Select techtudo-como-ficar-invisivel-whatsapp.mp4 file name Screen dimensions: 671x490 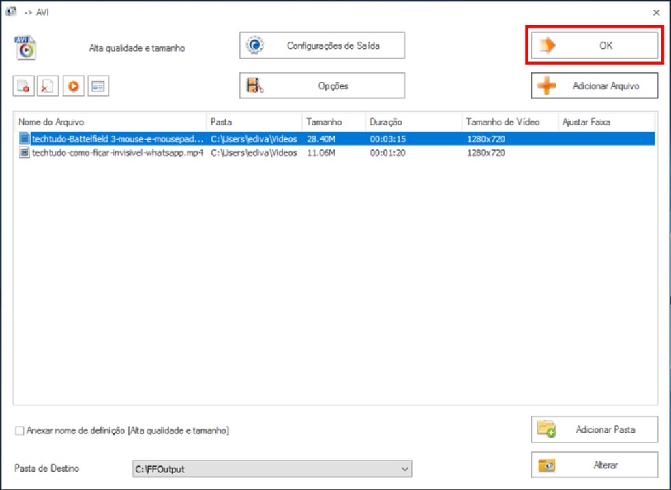118,153
